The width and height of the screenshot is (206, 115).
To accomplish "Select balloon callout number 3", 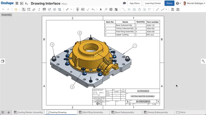I will [x=52, y=45].
